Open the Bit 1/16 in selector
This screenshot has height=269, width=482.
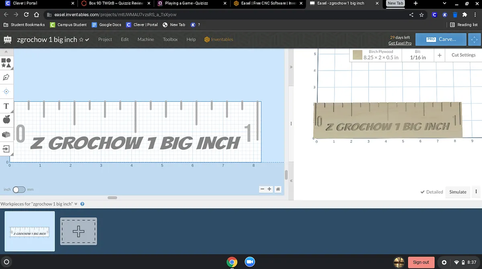418,55
